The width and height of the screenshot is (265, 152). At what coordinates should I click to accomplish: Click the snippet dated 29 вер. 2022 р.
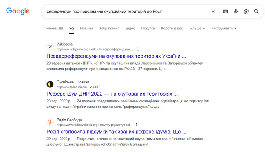click(125, 141)
